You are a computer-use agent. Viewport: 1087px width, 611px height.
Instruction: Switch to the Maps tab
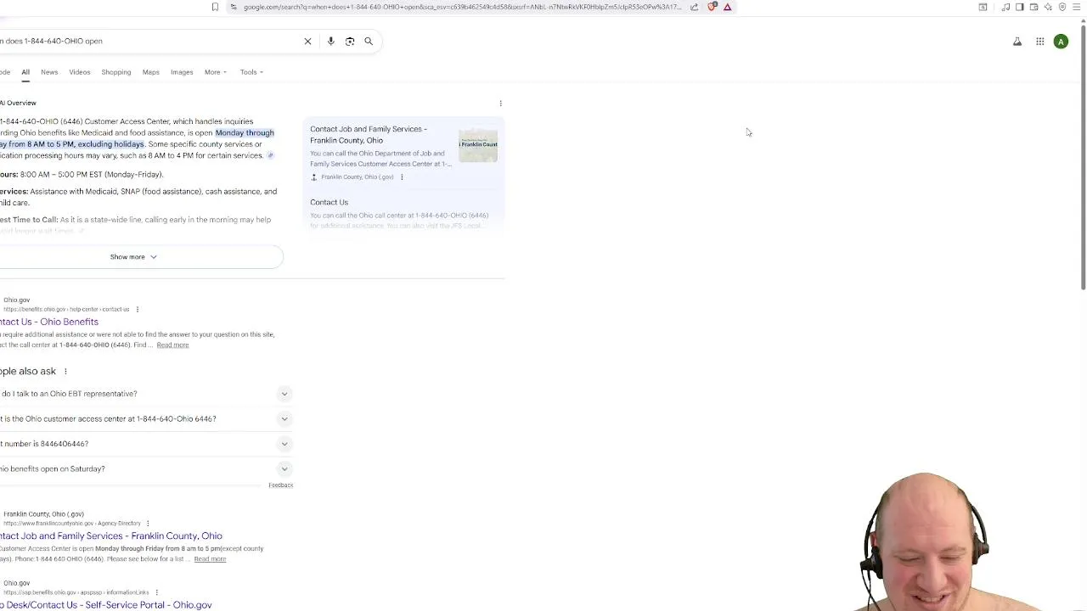150,72
